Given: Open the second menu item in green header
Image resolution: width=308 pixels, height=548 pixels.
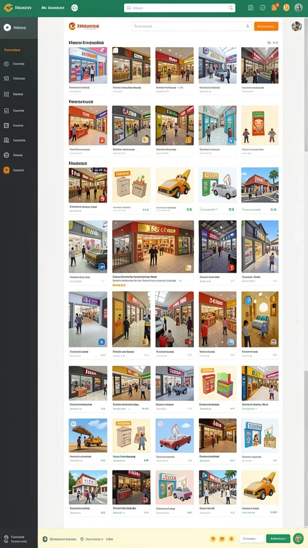Looking at the screenshot, I should [x=53, y=7].
